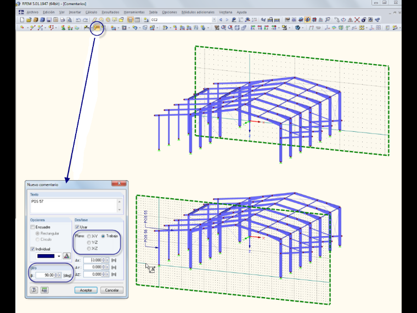
Task: Click the Cancelar button
Action: pyautogui.click(x=112, y=290)
